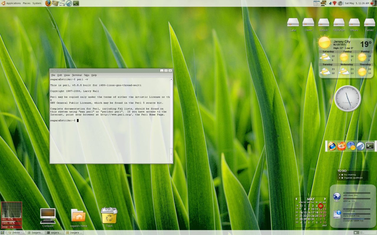
Task: Open the mail client envelope icon in top panel
Action: coord(55,3)
